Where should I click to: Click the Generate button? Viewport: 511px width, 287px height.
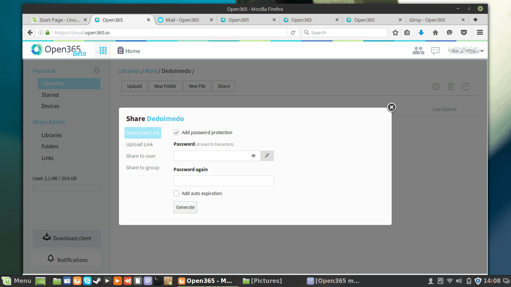pos(185,207)
